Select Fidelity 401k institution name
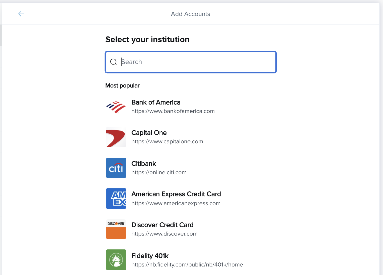 pos(150,256)
